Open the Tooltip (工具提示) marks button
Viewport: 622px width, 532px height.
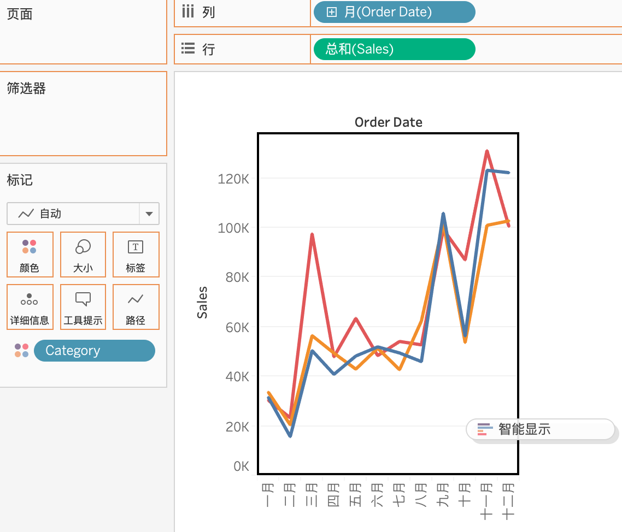(83, 307)
